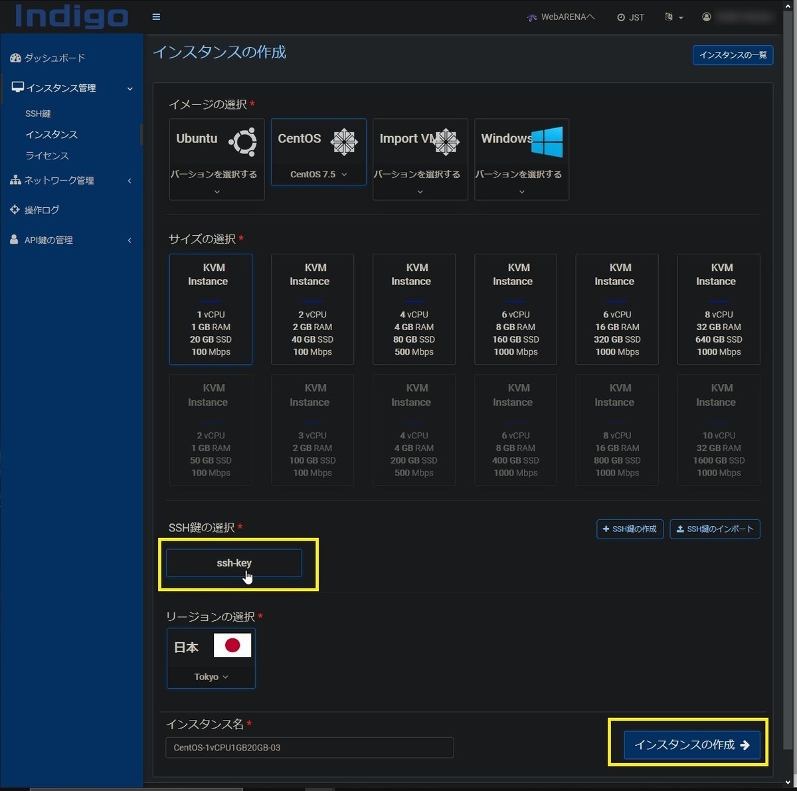This screenshot has width=797, height=791.
Task: Select the 8 vCPU 32GB RAM size
Action: click(x=718, y=309)
